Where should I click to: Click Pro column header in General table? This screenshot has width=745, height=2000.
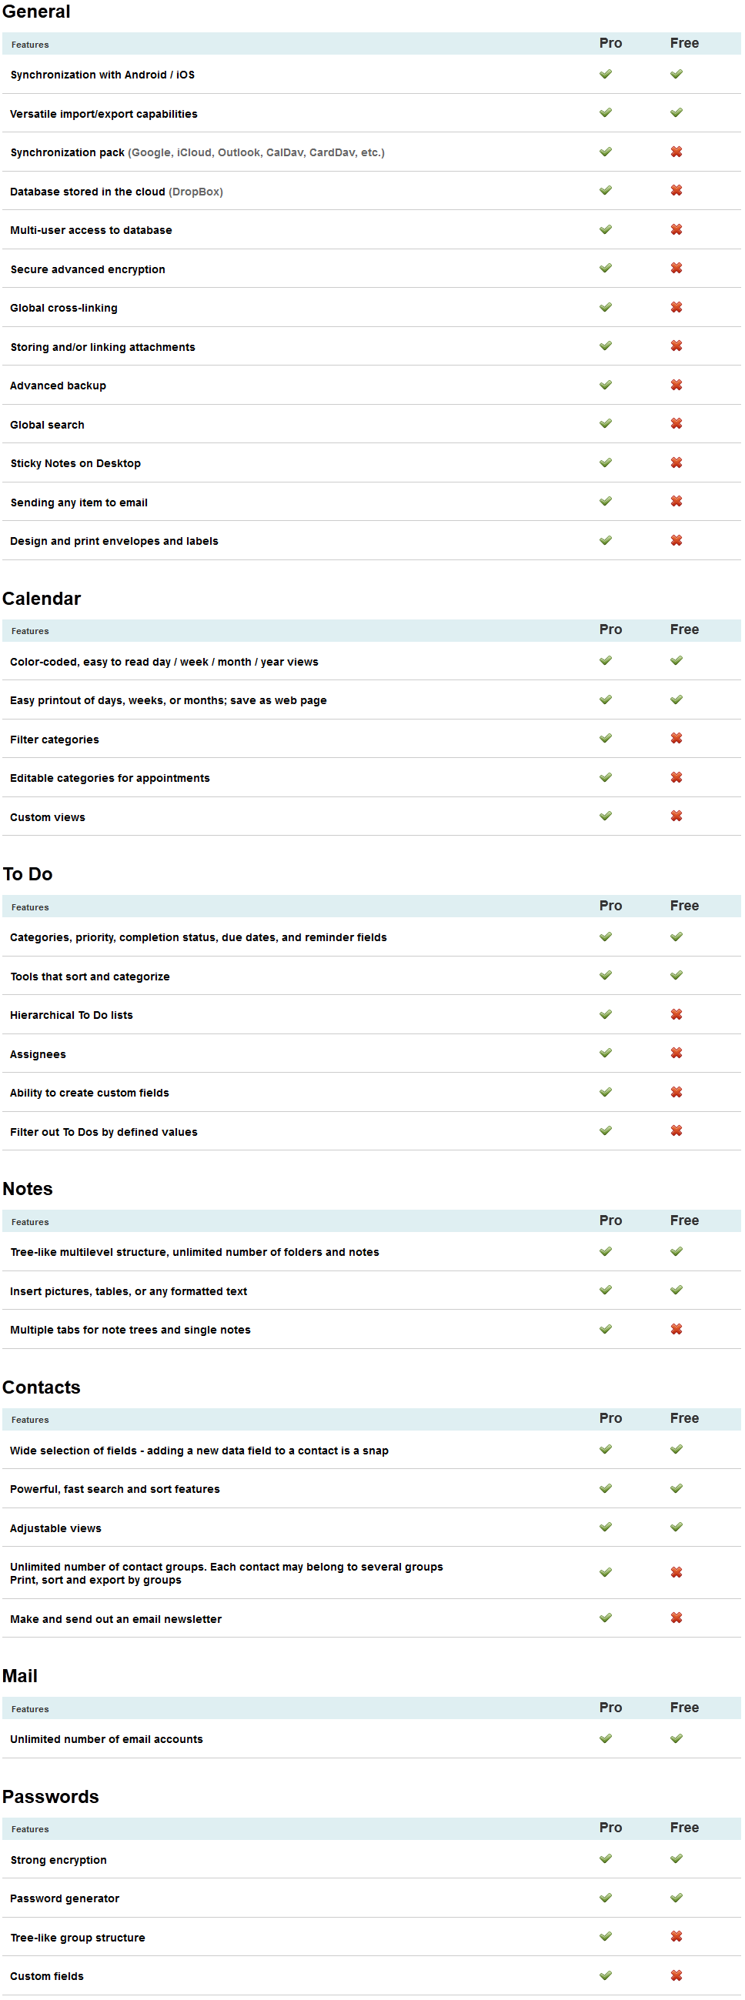pos(610,43)
